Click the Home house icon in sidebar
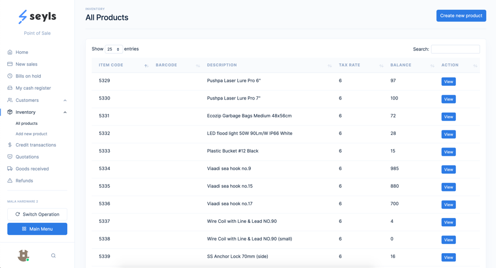 click(x=10, y=52)
